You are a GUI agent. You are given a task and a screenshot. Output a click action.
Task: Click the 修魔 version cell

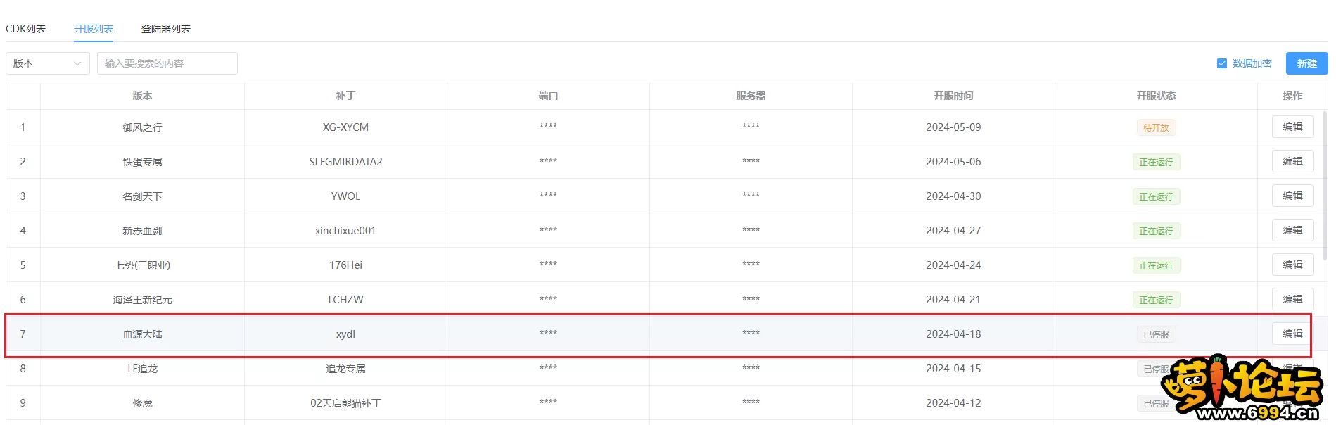pyautogui.click(x=142, y=403)
